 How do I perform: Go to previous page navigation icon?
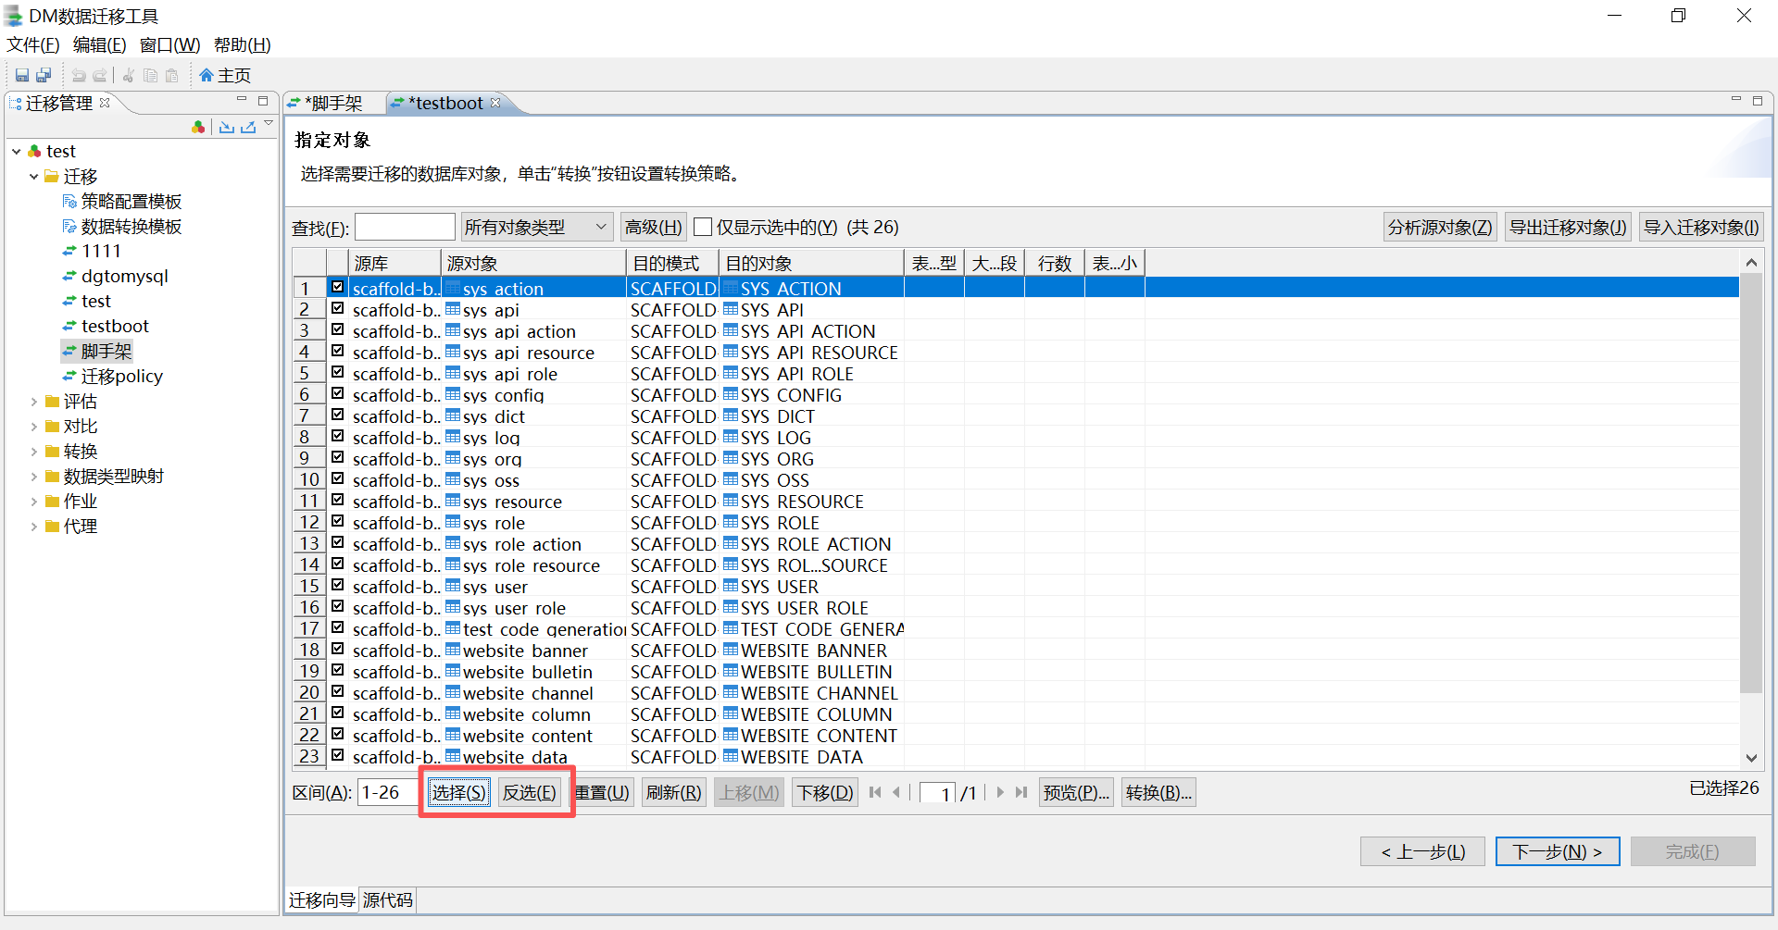coord(896,792)
